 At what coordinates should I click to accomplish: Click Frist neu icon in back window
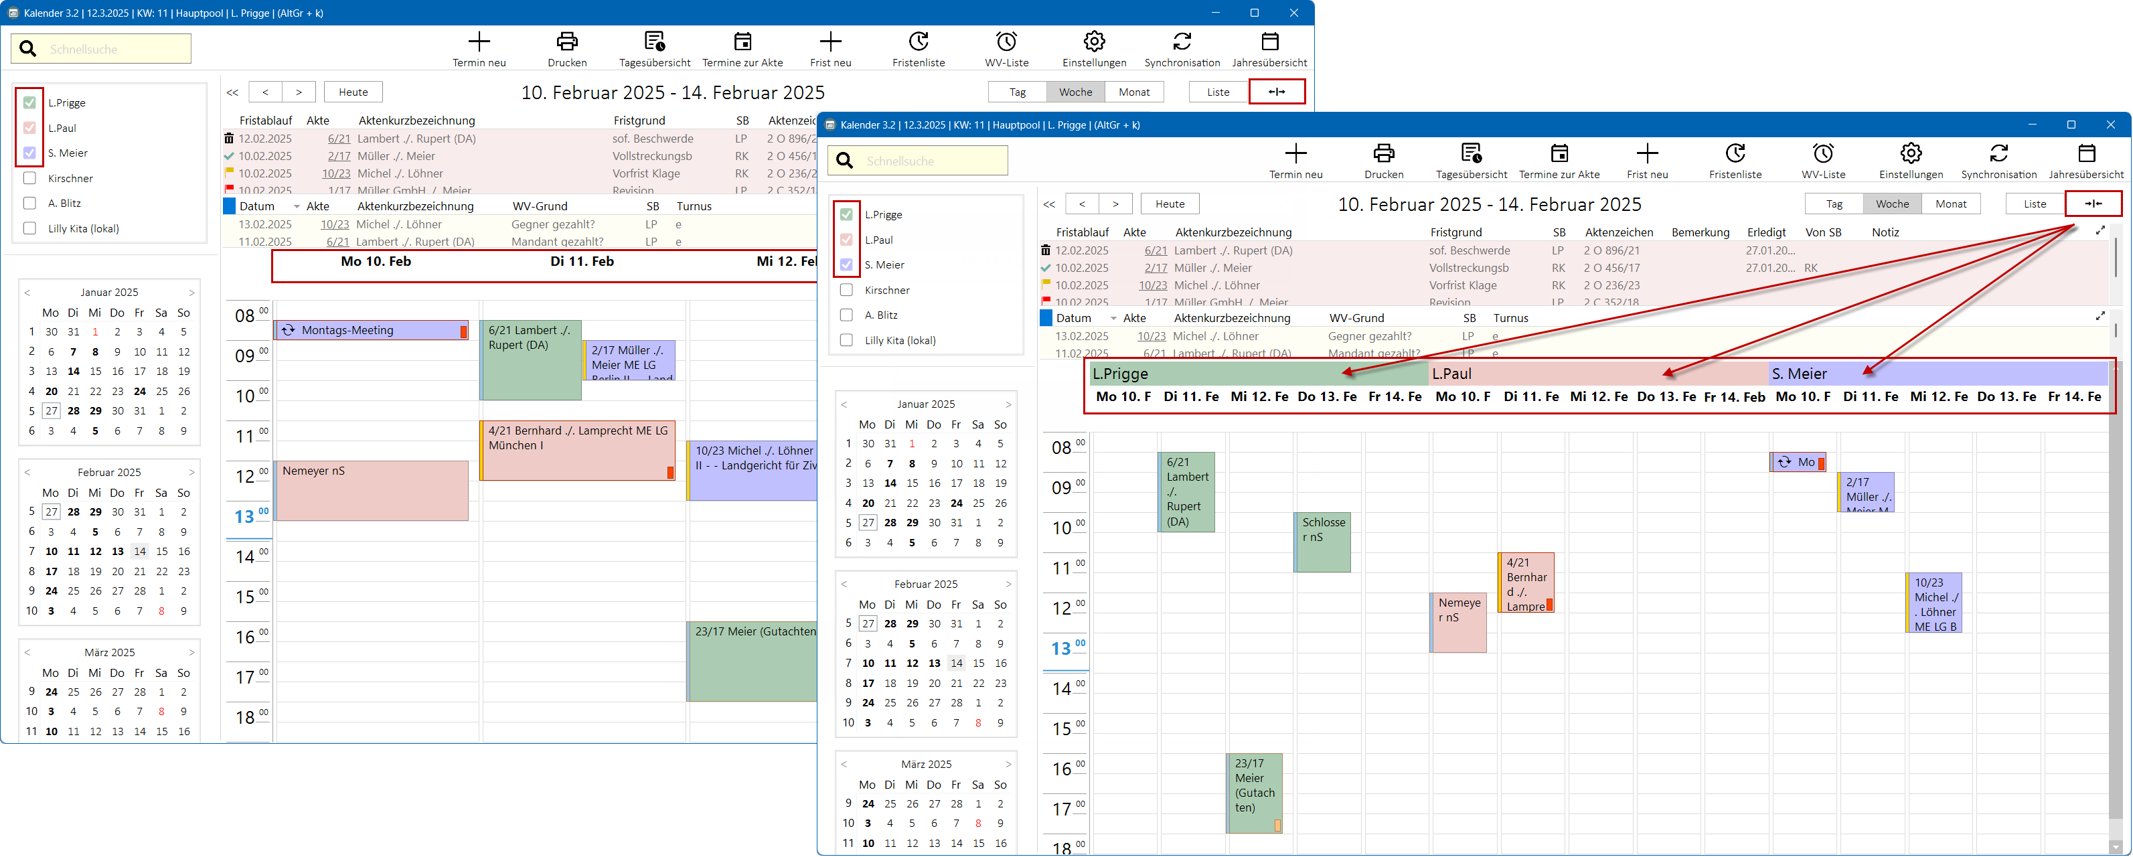click(x=831, y=42)
